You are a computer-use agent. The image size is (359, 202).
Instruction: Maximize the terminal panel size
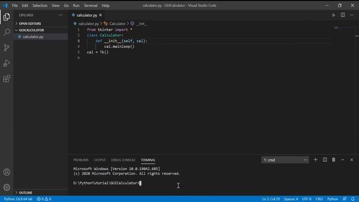[x=343, y=159]
